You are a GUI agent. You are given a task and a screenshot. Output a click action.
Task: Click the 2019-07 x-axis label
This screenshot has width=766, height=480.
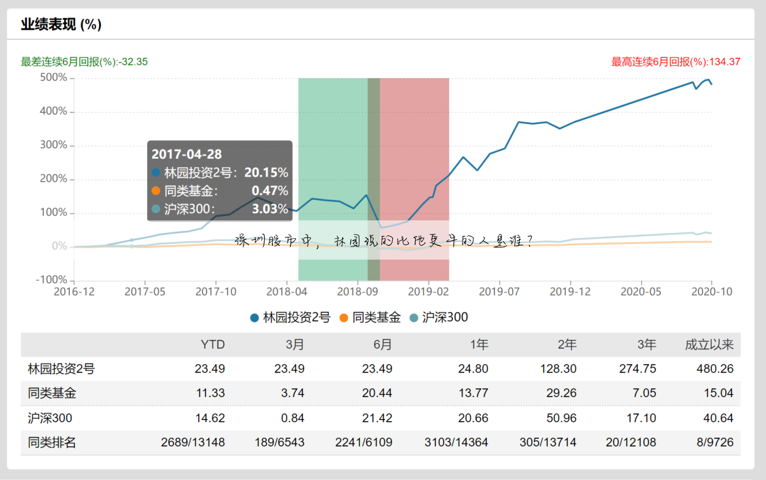500,292
